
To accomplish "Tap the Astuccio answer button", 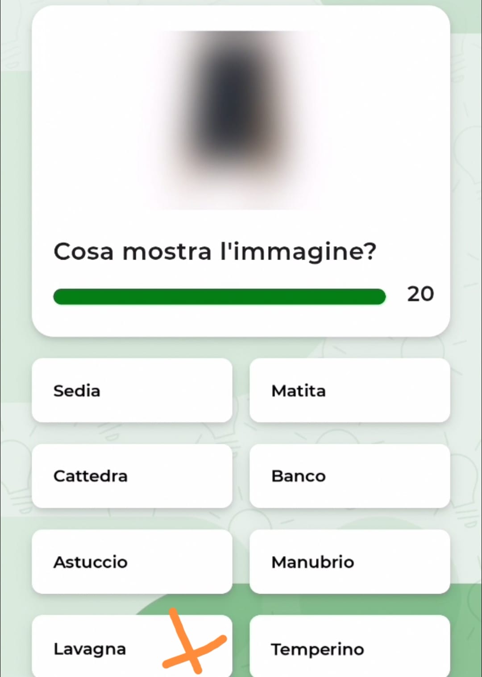I will pyautogui.click(x=132, y=561).
